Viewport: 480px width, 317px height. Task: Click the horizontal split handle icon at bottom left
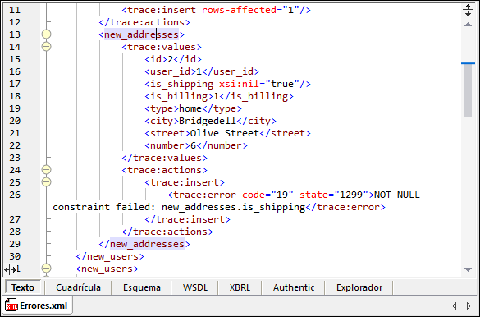11,269
